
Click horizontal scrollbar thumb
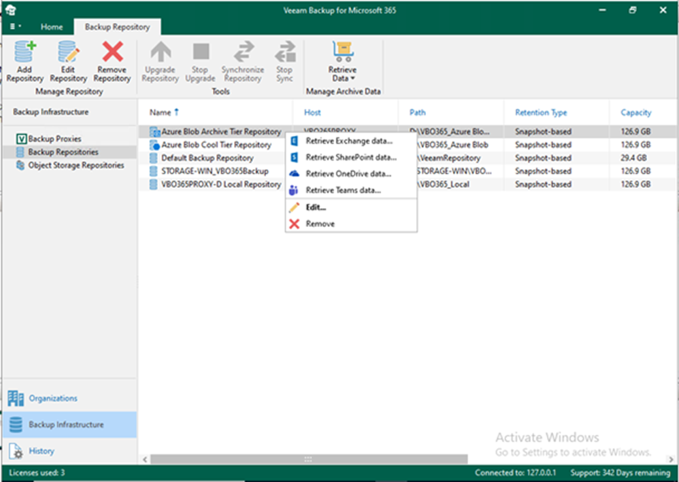[309, 459]
